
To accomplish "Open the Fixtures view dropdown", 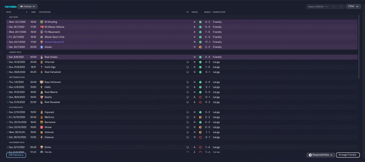I will pyautogui.click(x=28, y=6).
